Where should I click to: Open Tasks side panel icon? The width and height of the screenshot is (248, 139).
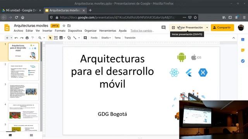(243, 61)
